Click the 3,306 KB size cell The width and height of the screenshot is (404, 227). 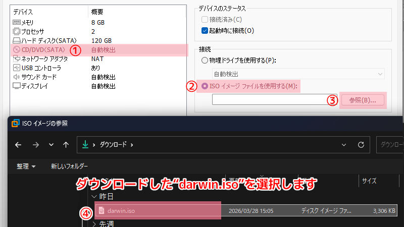coord(384,211)
